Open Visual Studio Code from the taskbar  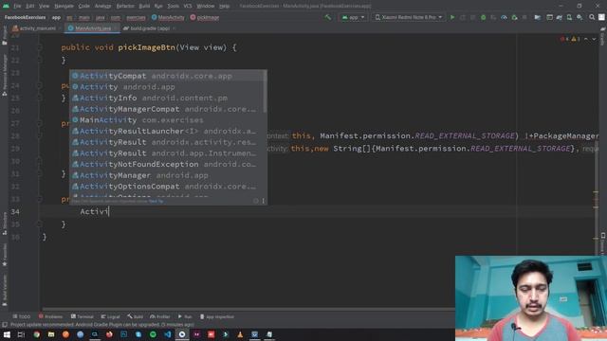168,334
